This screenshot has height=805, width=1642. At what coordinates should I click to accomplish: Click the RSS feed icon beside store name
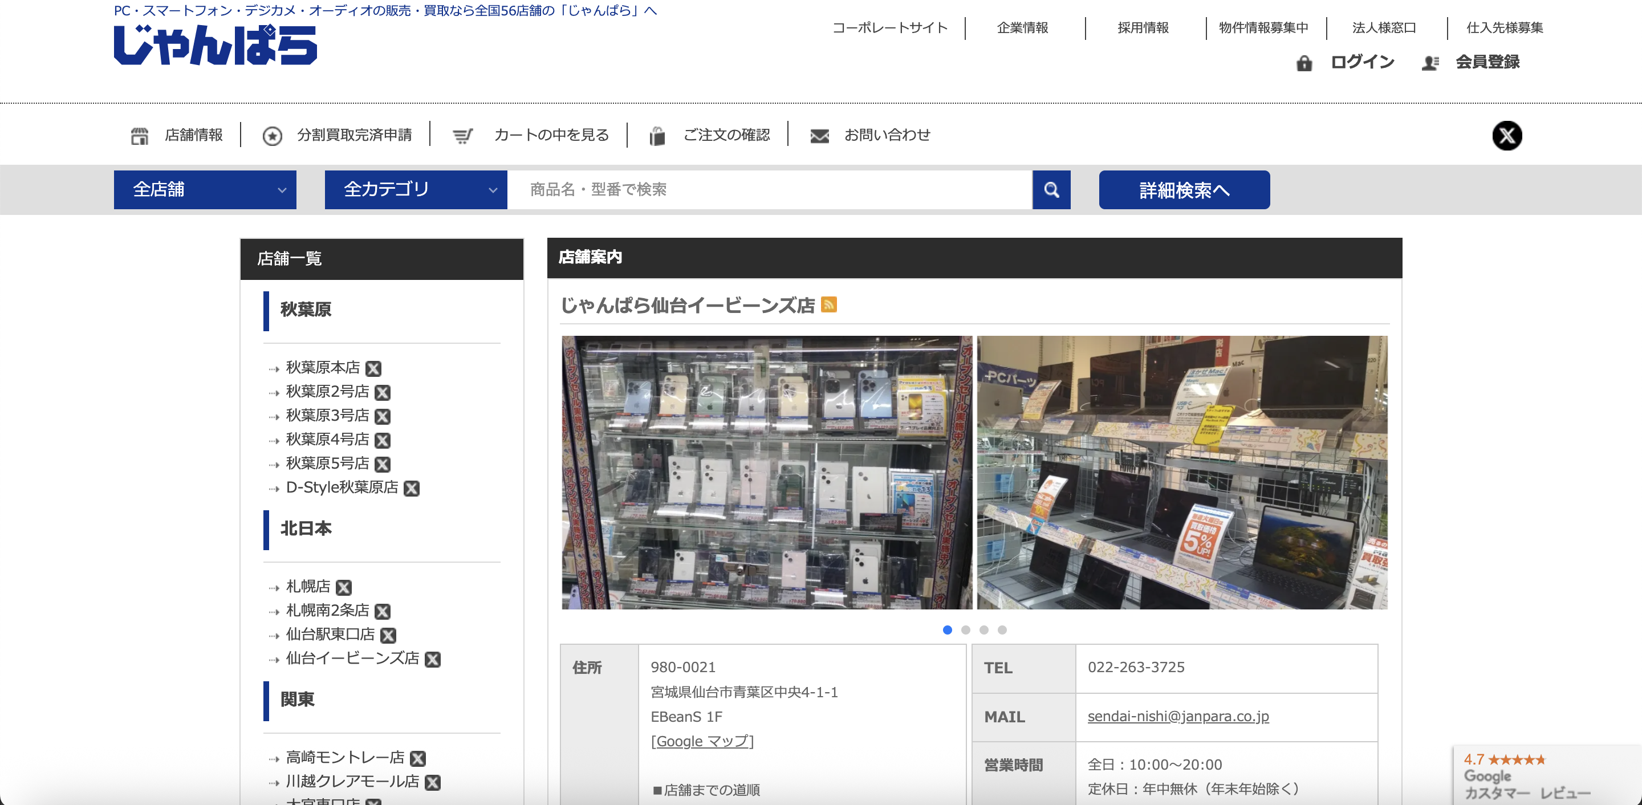828,304
